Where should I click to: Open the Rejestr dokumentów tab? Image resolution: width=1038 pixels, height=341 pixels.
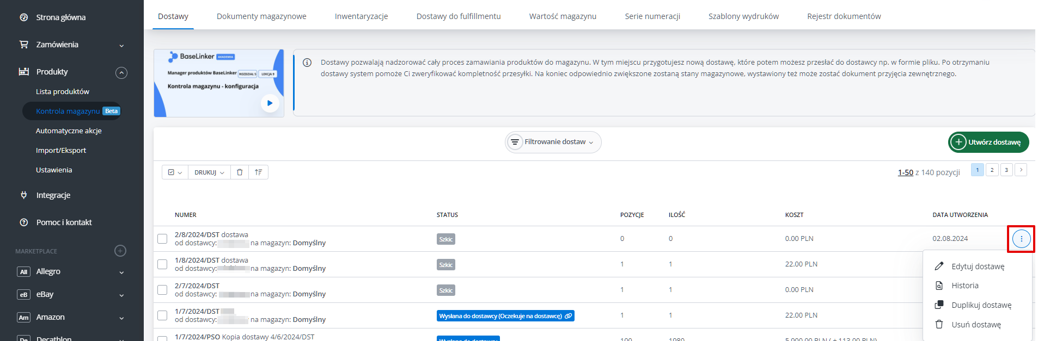pyautogui.click(x=844, y=16)
